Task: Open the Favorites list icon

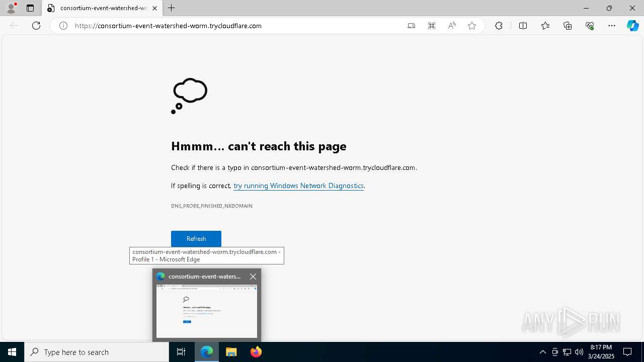Action: coord(545,26)
